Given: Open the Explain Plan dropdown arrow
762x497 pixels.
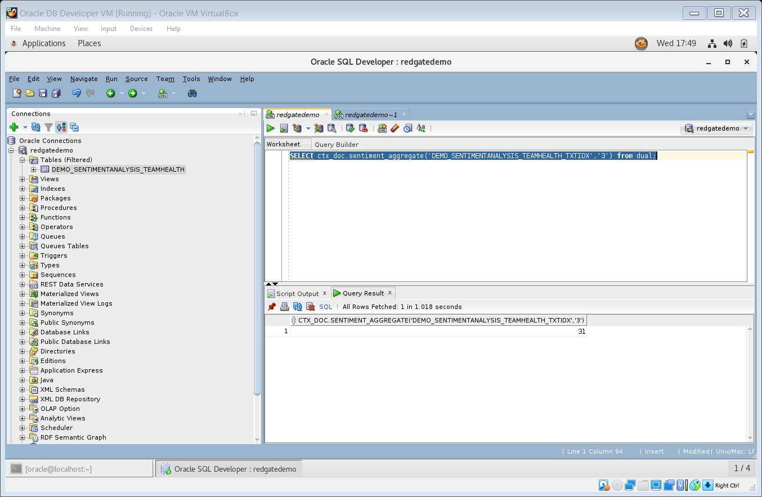Looking at the screenshot, I should point(308,128).
